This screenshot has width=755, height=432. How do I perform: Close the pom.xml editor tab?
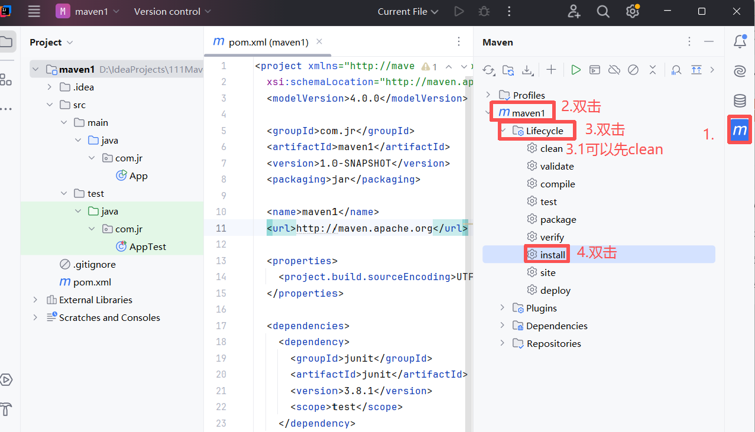(319, 41)
